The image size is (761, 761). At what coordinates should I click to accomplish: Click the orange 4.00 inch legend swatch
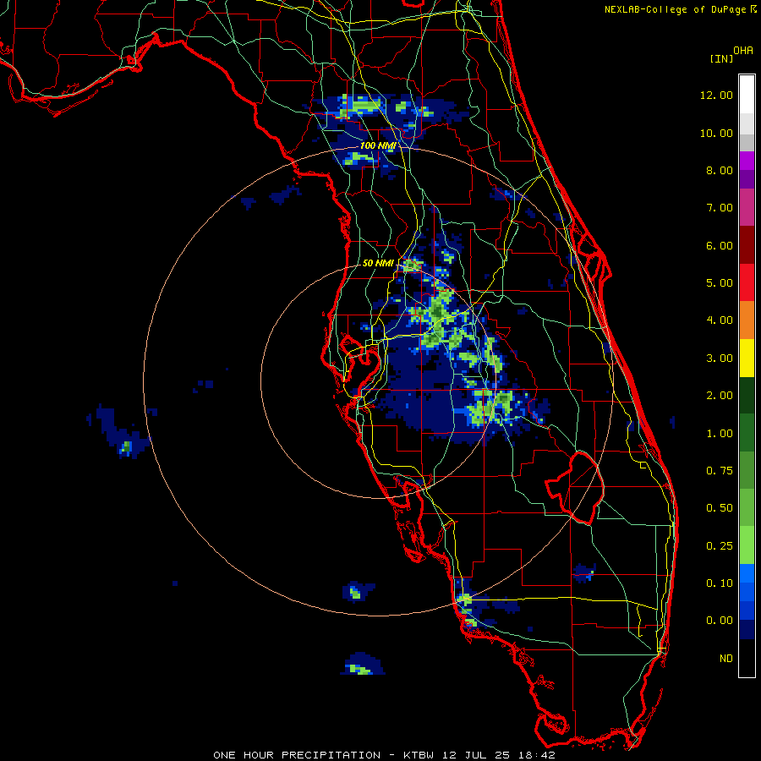[747, 320]
